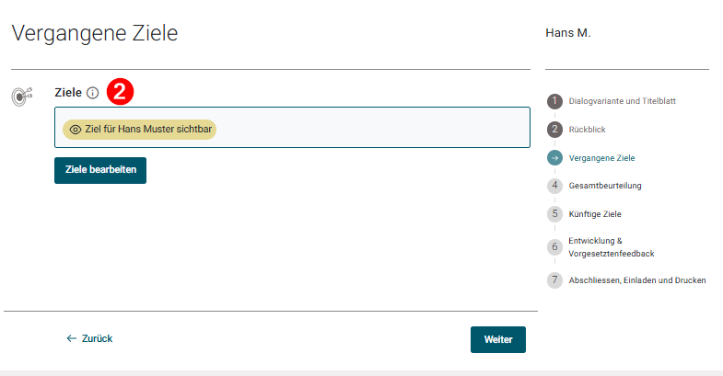Click step 2 circle icon
Viewport: 723px width, 376px height.
point(554,130)
